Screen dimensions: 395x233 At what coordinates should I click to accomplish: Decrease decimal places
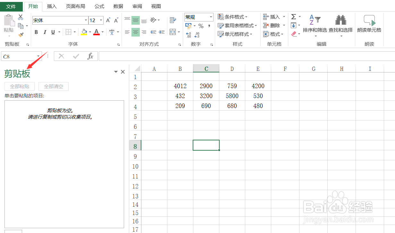click(197, 35)
